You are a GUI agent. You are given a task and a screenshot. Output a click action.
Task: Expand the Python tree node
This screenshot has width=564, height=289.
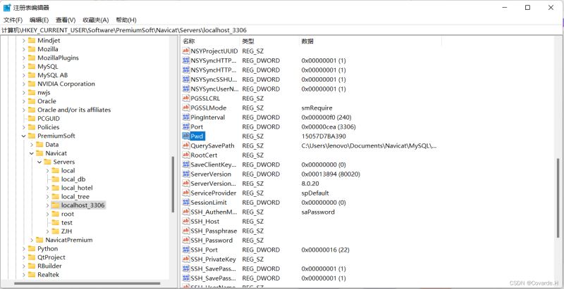pos(24,249)
